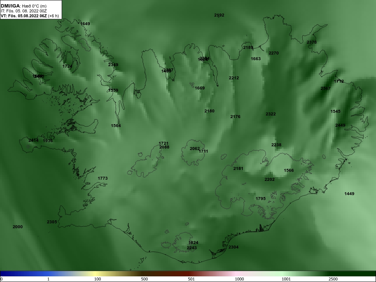Select the IT initial time line
Screen dimensions: 376x282
(23, 11)
